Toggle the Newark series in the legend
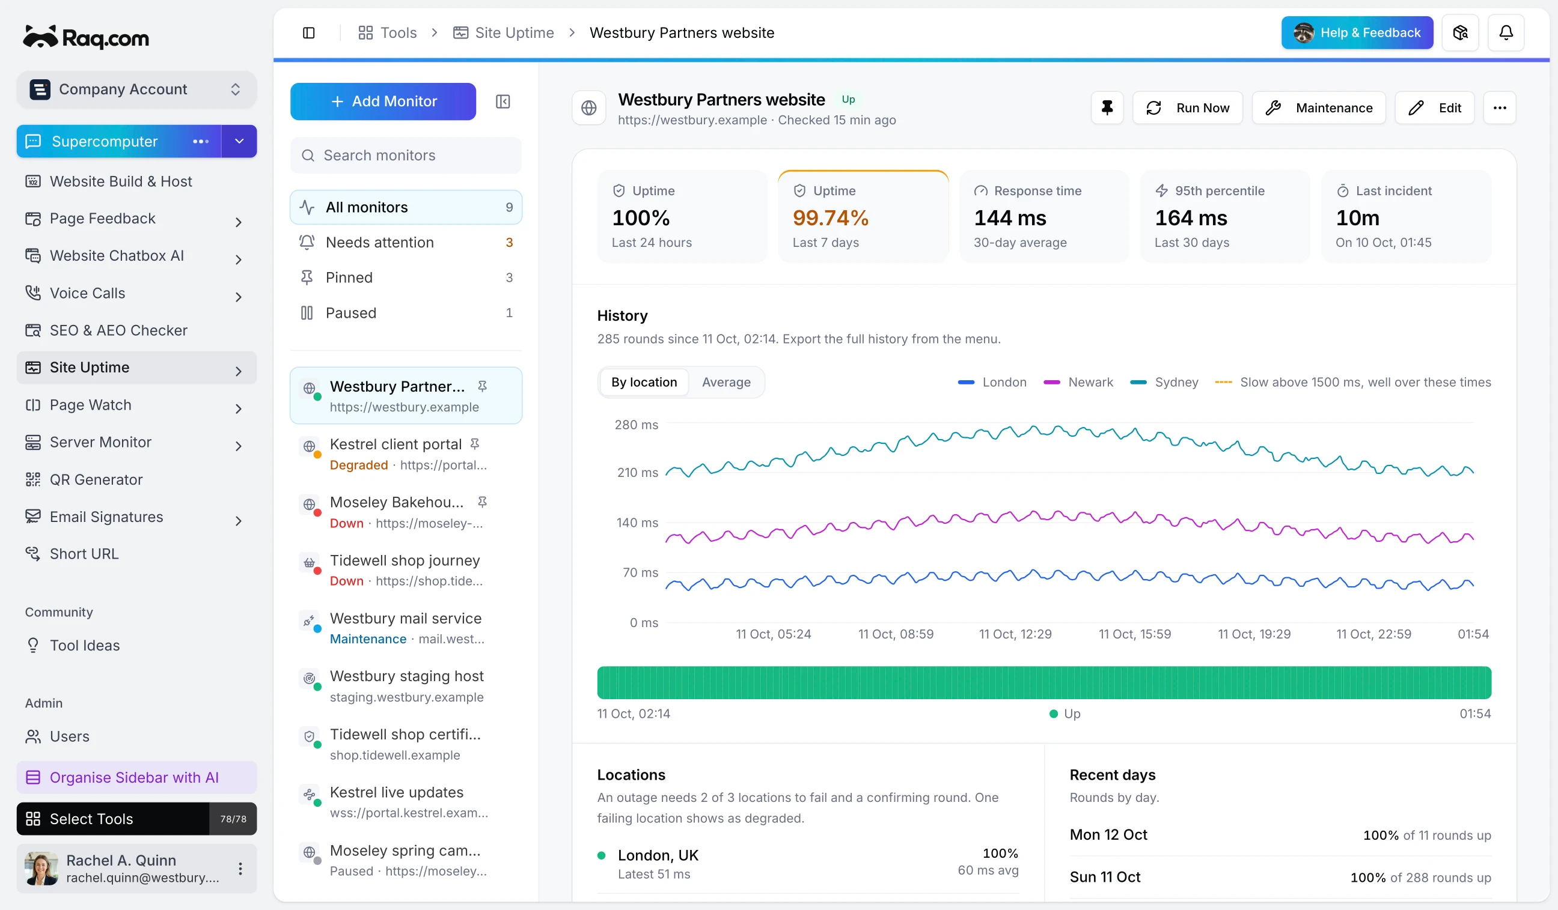Image resolution: width=1558 pixels, height=910 pixels. [x=1078, y=383]
